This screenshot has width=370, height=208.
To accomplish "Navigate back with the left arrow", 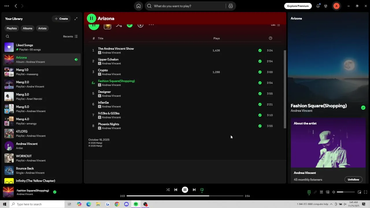I will pyautogui.click(x=16, y=6).
